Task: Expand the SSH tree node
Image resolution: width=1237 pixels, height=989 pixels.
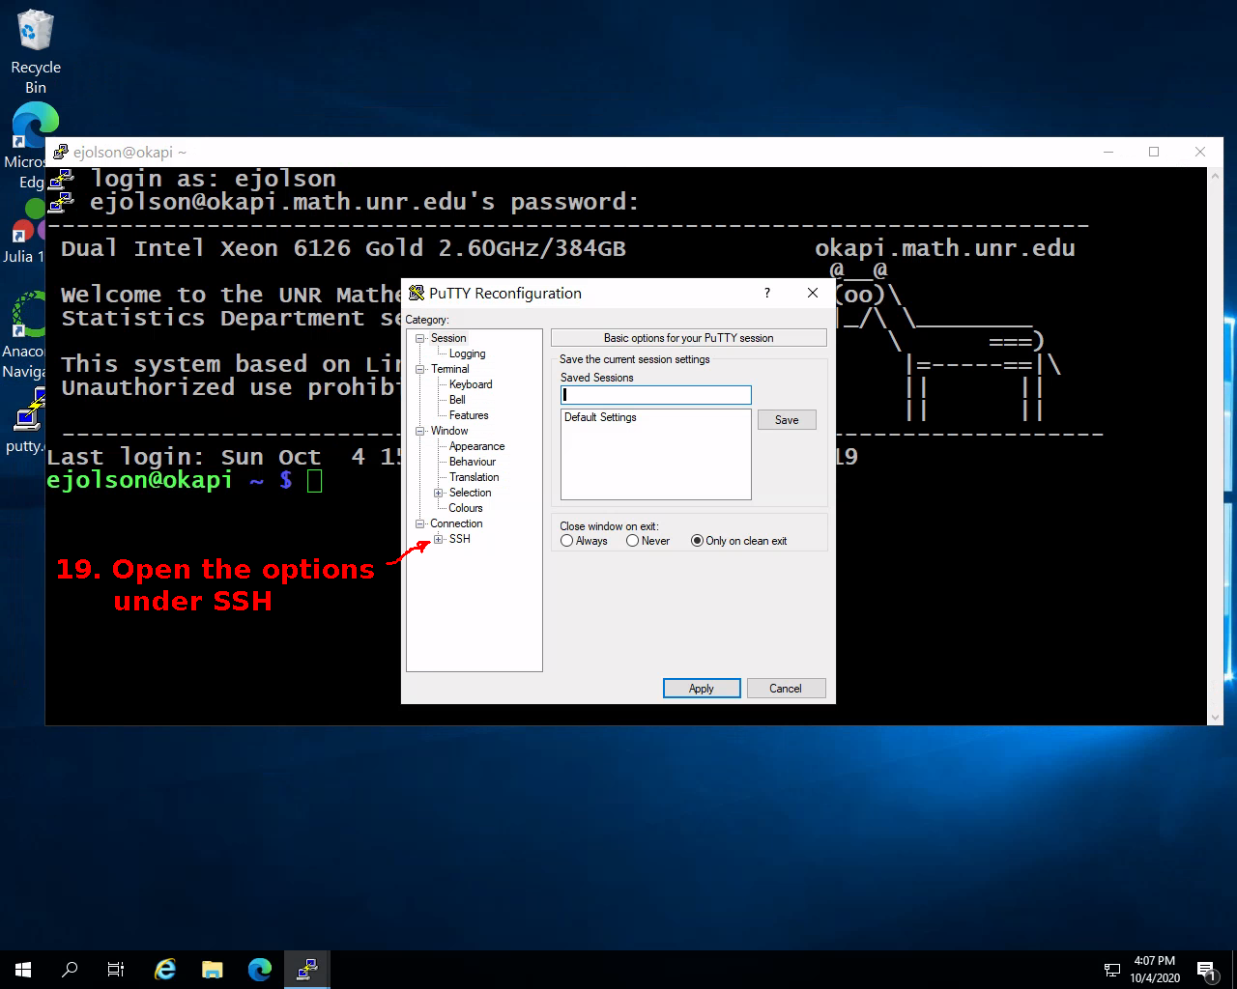Action: point(438,539)
